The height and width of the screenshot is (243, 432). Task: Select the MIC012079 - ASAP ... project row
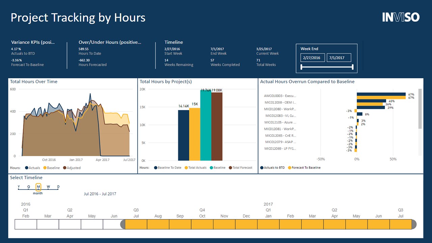(280, 142)
